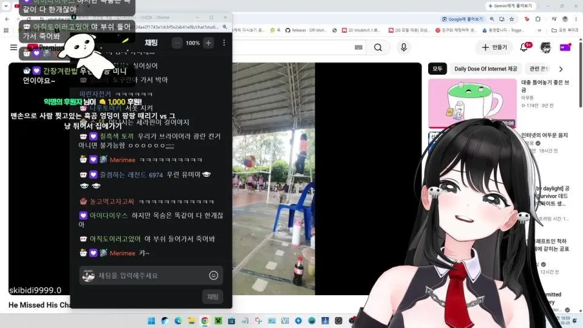Expand the hidden bookmarks chevron

[x=539, y=30]
